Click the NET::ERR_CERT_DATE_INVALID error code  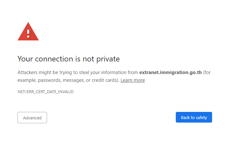pos(45,92)
